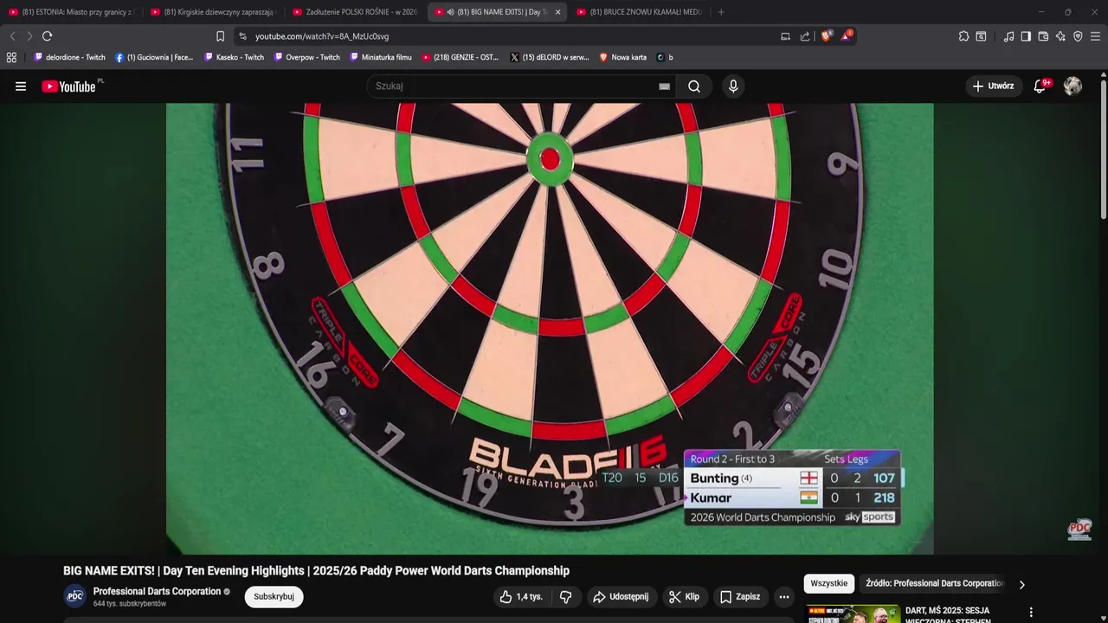Viewport: 1108px width, 623px height.
Task: Select the Źródło: Professional Darts Corporation chip
Action: (934, 583)
